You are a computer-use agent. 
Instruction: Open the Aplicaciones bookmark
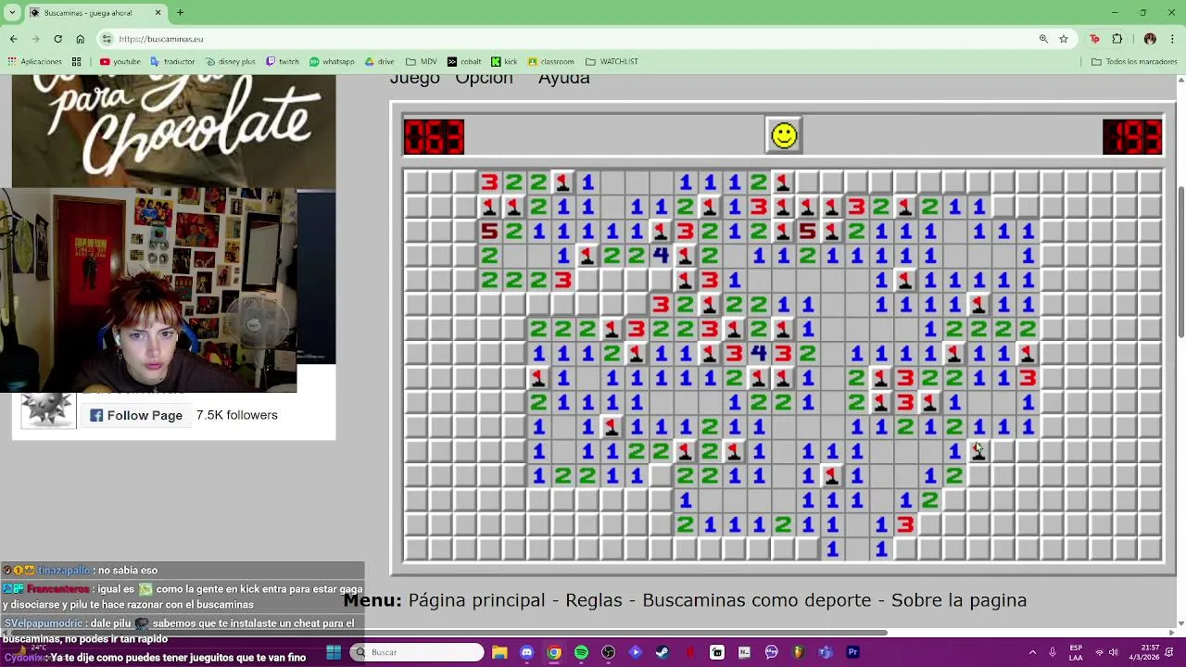(x=34, y=62)
